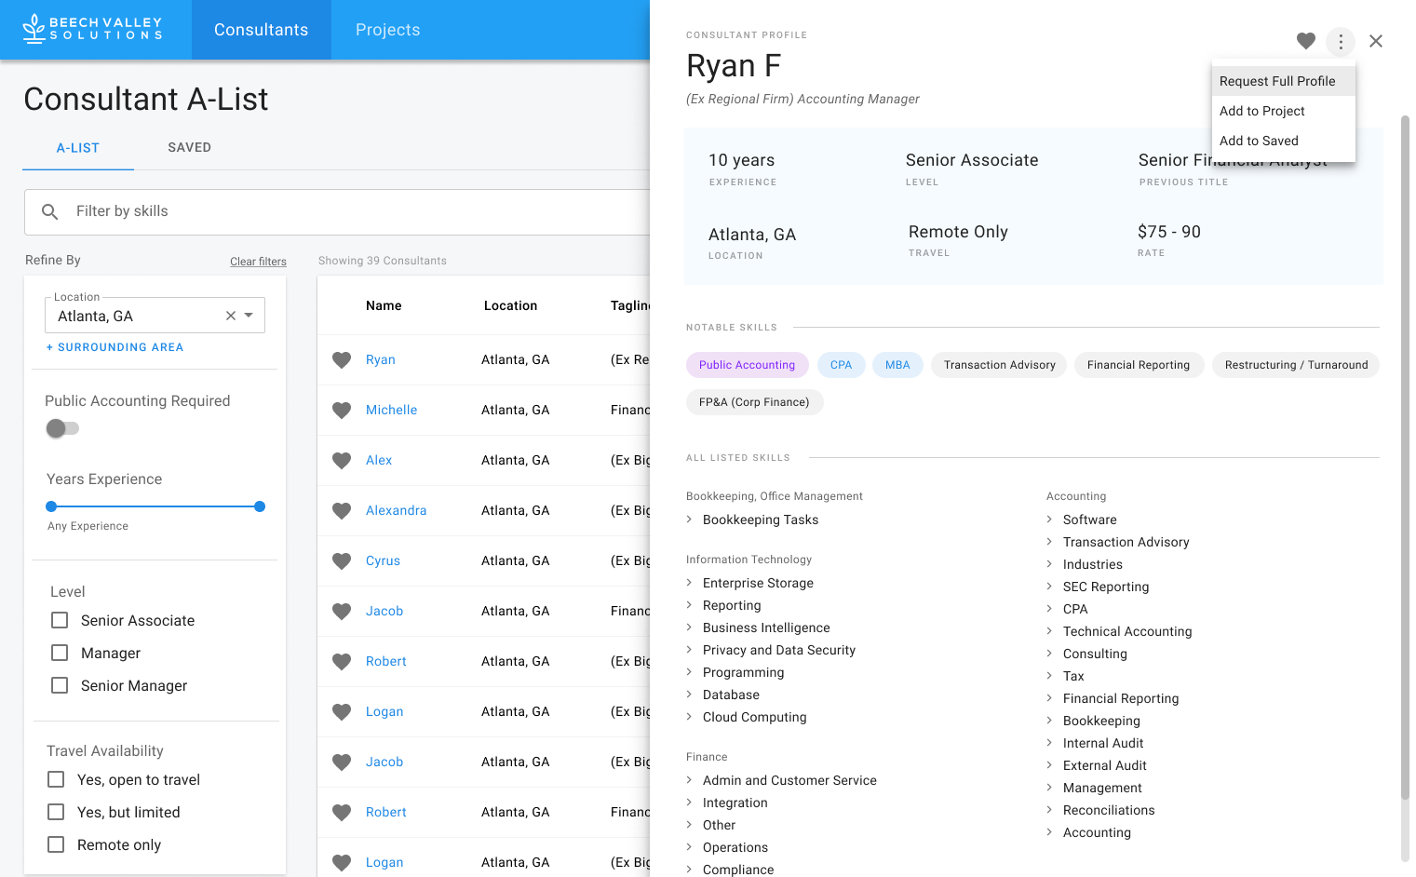Click the heart icon next to Michelle
This screenshot has width=1416, height=877.
341,410
